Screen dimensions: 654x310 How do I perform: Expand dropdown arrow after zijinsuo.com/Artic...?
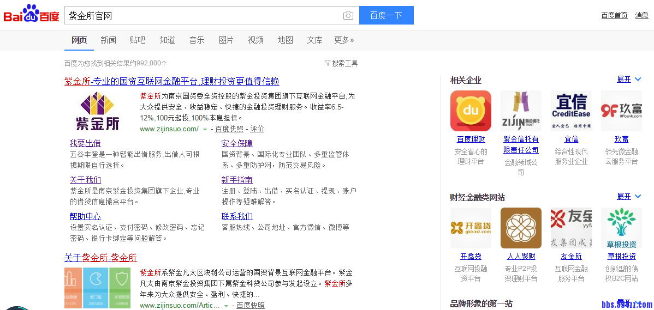226,306
